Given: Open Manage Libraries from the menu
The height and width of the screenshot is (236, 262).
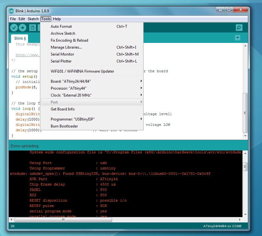Looking at the screenshot, I should [x=66, y=47].
